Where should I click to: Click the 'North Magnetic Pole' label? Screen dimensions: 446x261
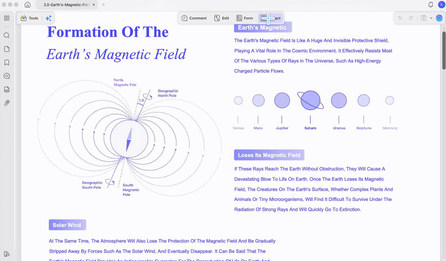(125, 82)
